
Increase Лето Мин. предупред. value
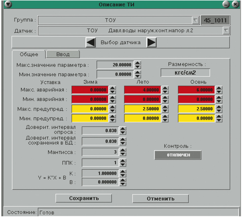[165, 116]
